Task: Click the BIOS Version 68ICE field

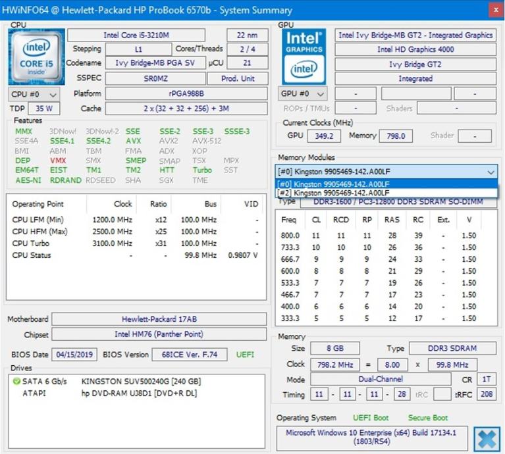Action: coord(194,355)
